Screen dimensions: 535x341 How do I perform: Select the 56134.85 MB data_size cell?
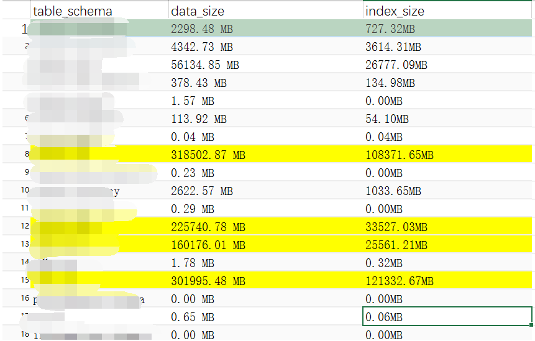204,65
